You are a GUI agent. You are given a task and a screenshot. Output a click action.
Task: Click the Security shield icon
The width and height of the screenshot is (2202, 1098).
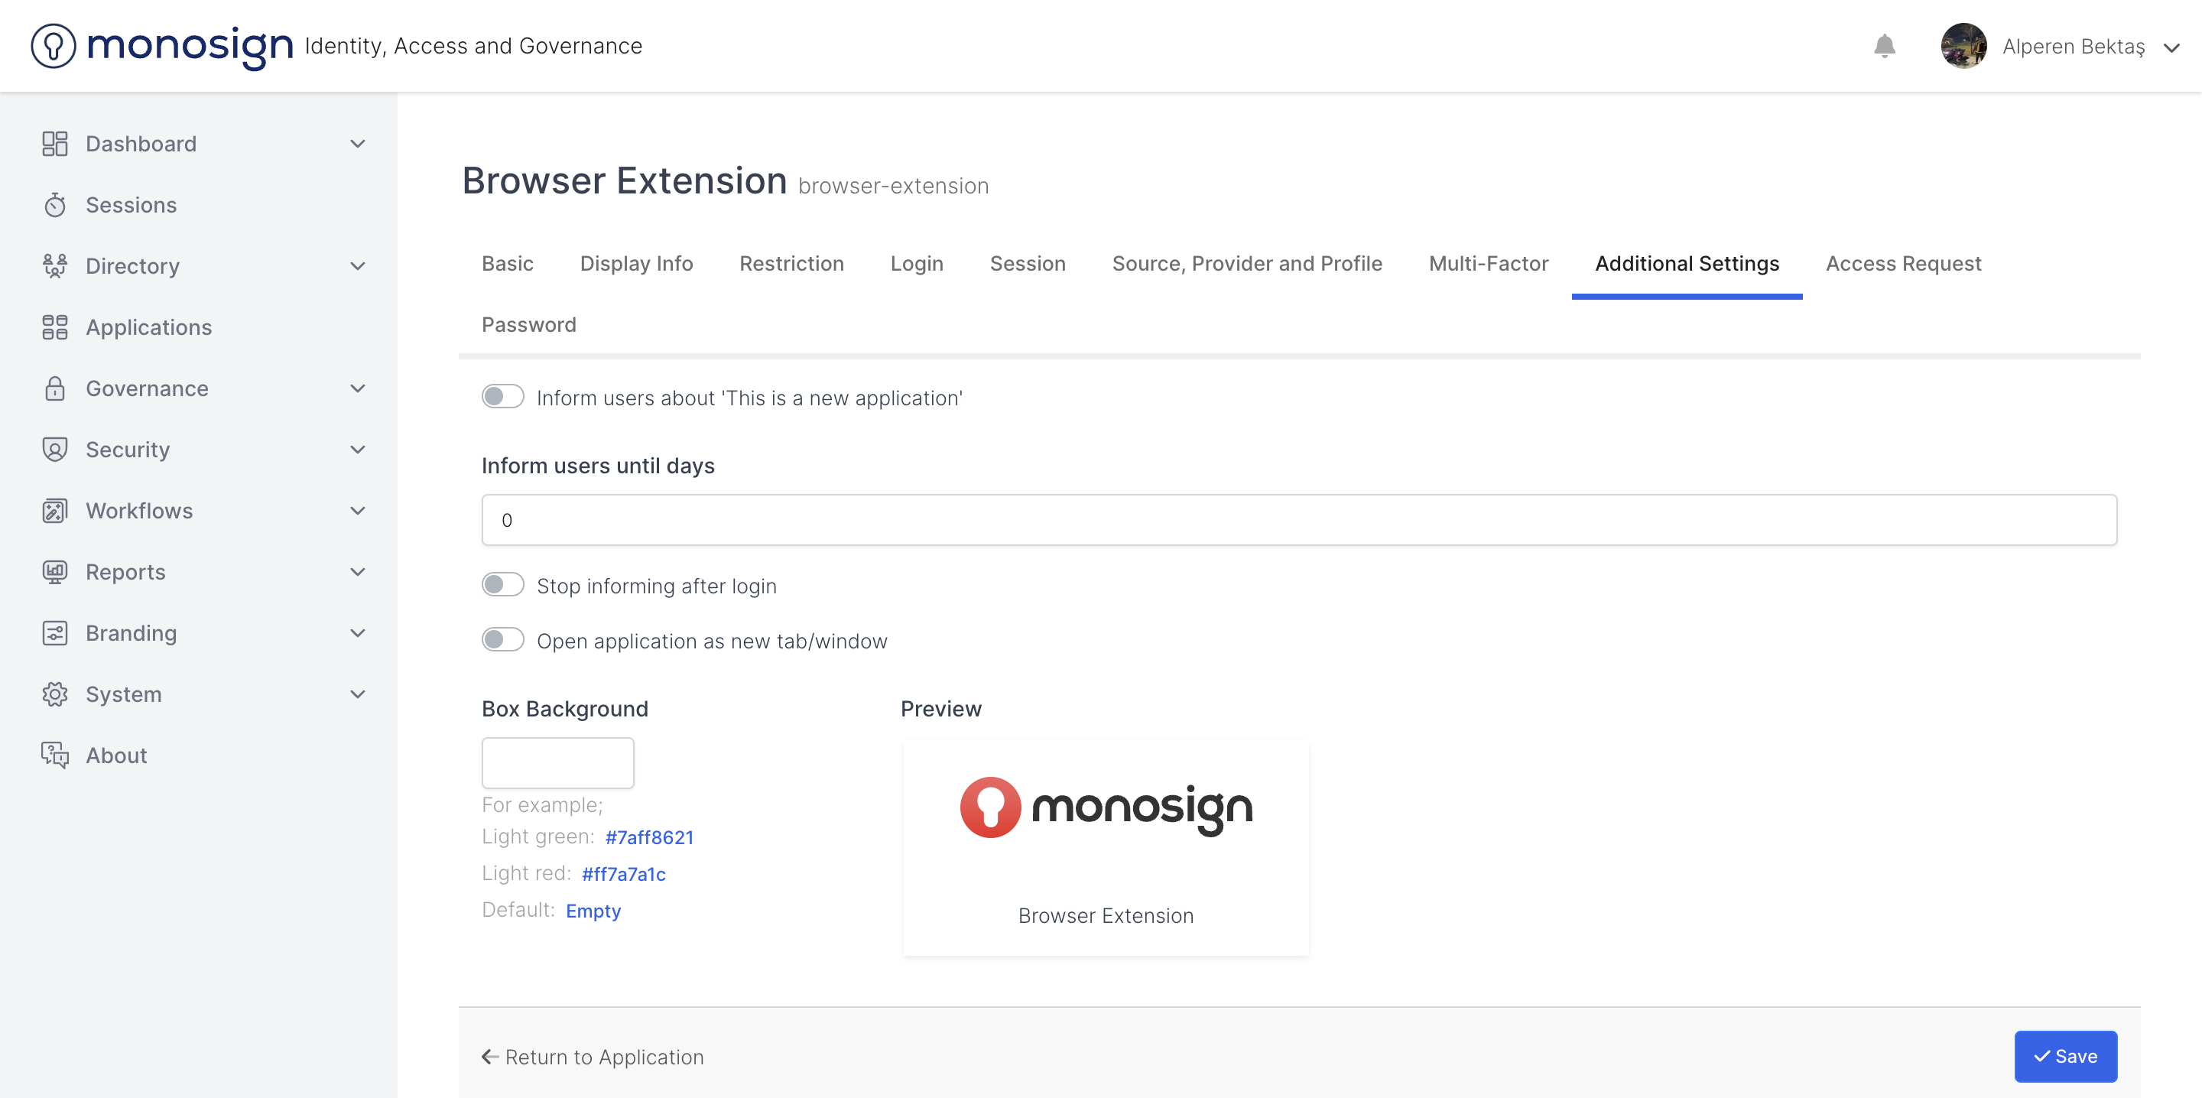click(x=55, y=450)
